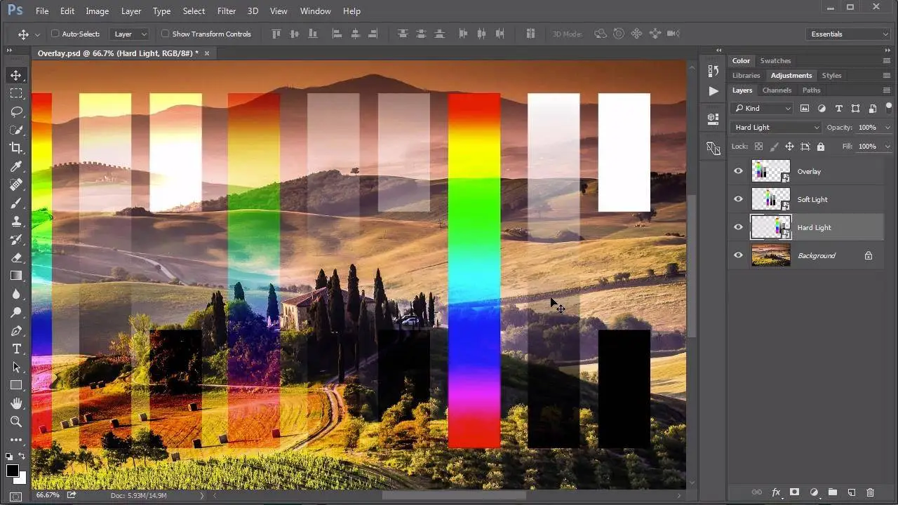Select the Zoom tool
Viewport: 898px width, 505px height.
16,422
